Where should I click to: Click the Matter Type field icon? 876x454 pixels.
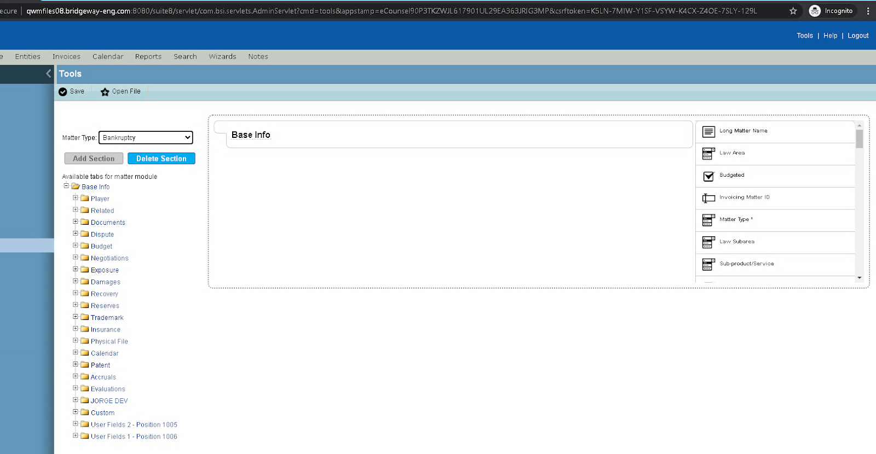708,220
